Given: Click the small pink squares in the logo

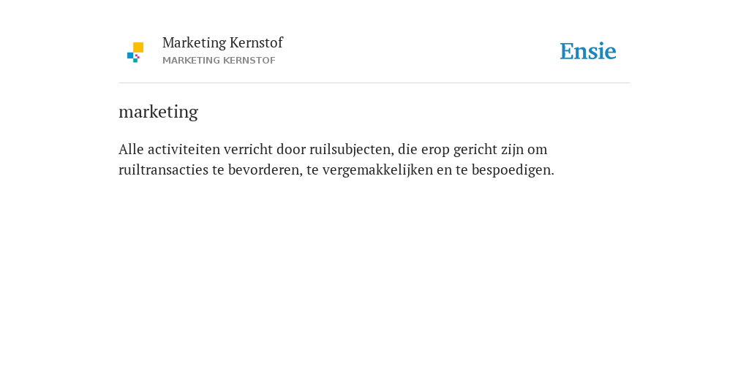Looking at the screenshot, I should coord(137,56).
